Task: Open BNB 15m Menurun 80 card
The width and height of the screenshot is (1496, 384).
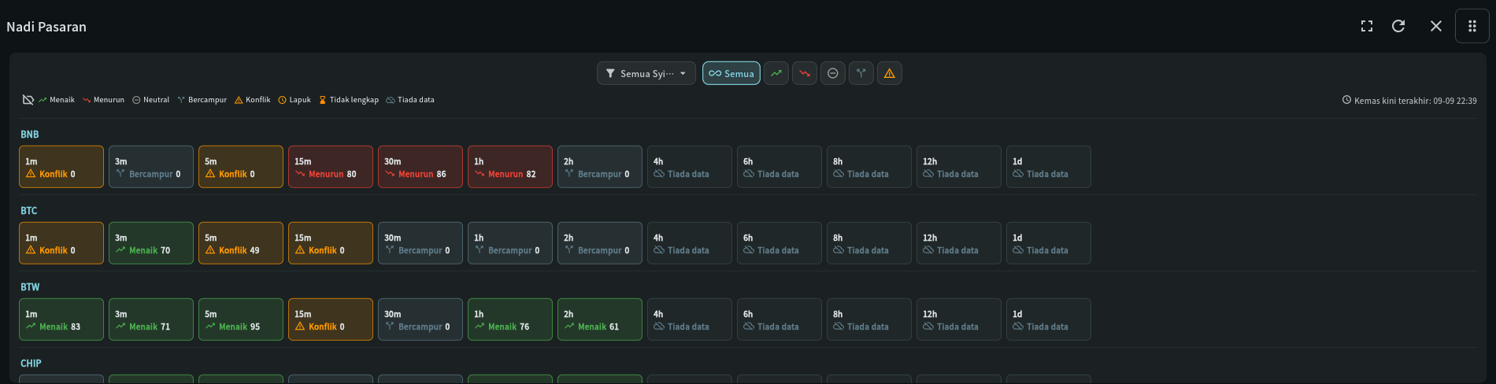Action: (x=331, y=167)
